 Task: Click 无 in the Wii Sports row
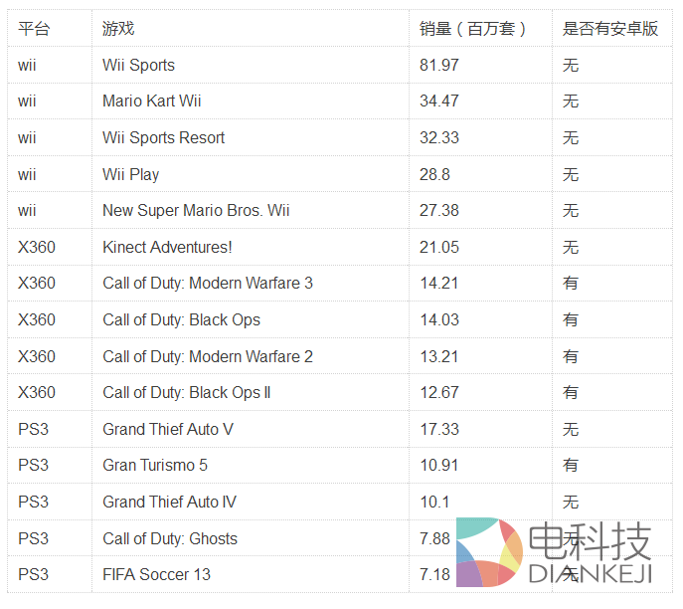click(571, 66)
